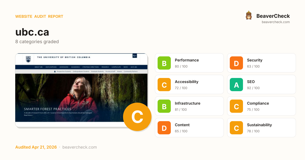Click the Compliance grade C badge
The image size is (305, 160).
[236, 106]
